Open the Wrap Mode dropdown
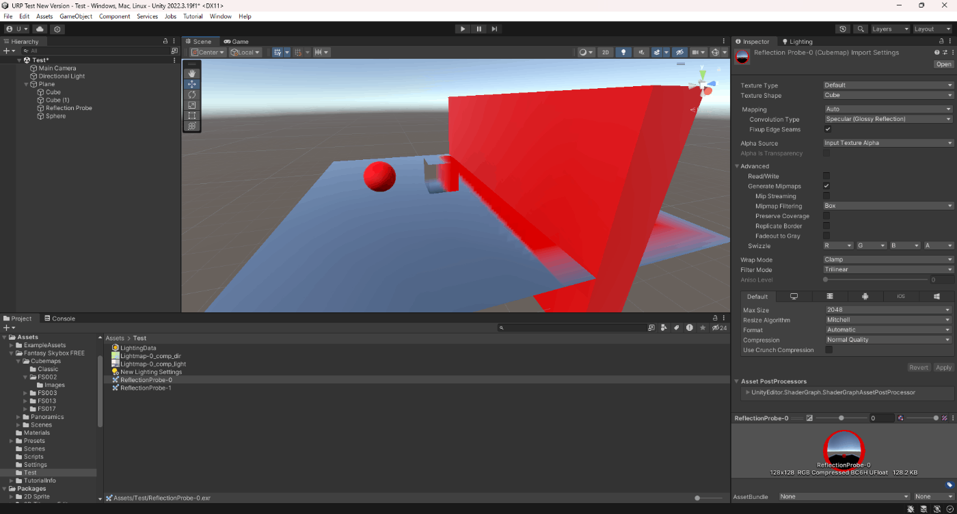 coord(888,260)
